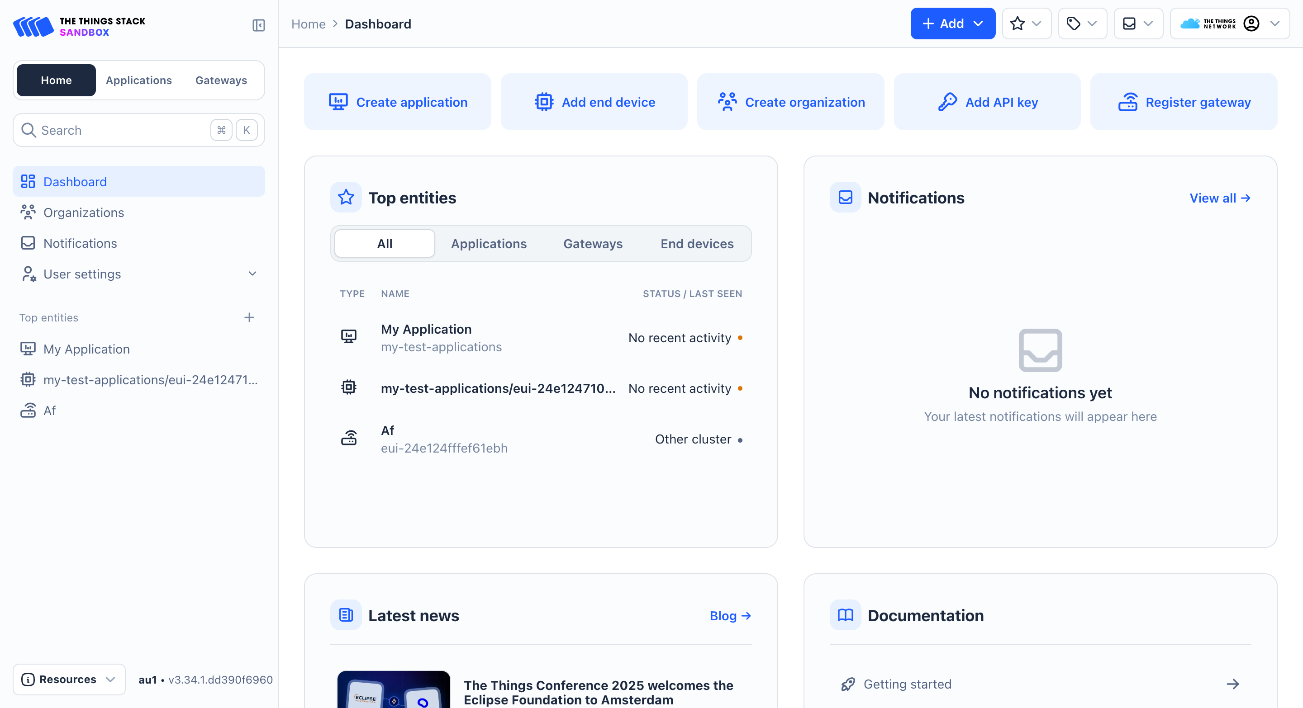Click the Documentation book icon
1303x708 pixels.
click(x=845, y=615)
